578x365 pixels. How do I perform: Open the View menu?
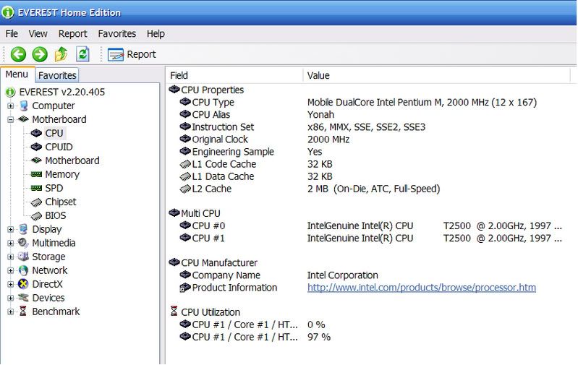(x=38, y=34)
